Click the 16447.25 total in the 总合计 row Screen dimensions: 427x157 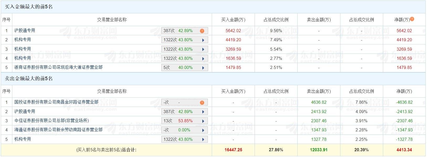pyautogui.click(x=233, y=150)
